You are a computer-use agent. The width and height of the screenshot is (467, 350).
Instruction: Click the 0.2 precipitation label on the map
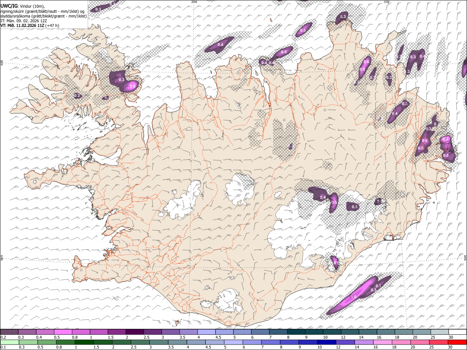pyautogui.click(x=77, y=96)
